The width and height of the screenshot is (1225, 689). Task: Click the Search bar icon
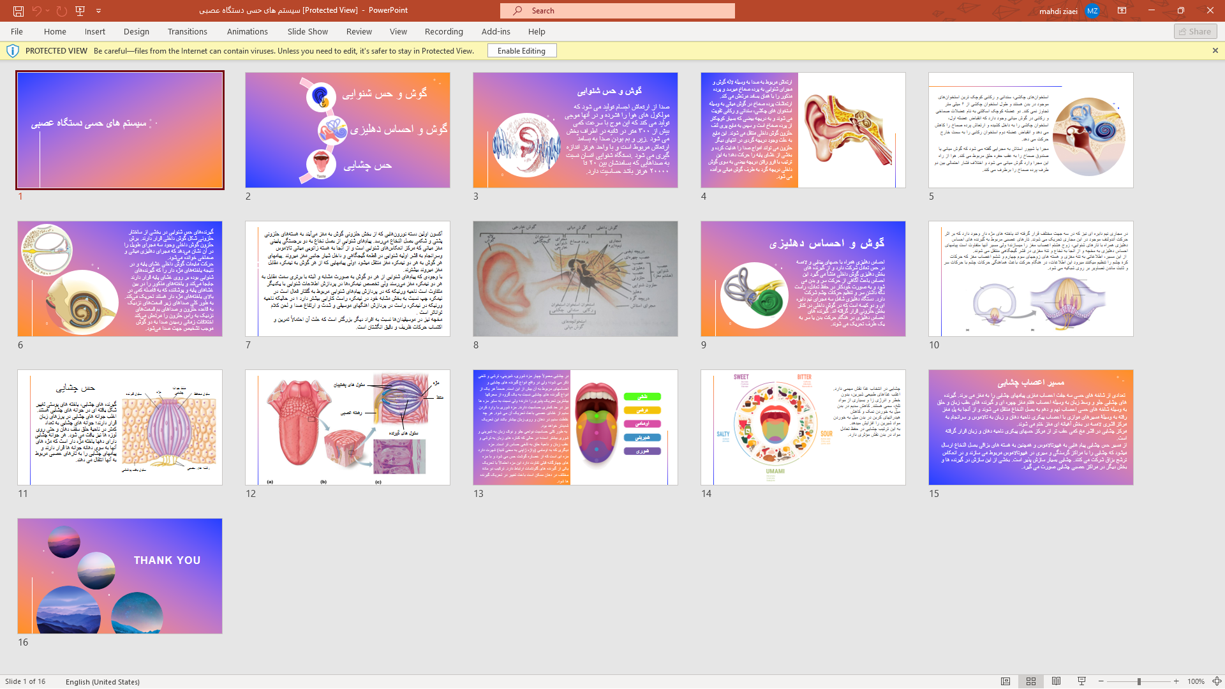[x=517, y=10]
